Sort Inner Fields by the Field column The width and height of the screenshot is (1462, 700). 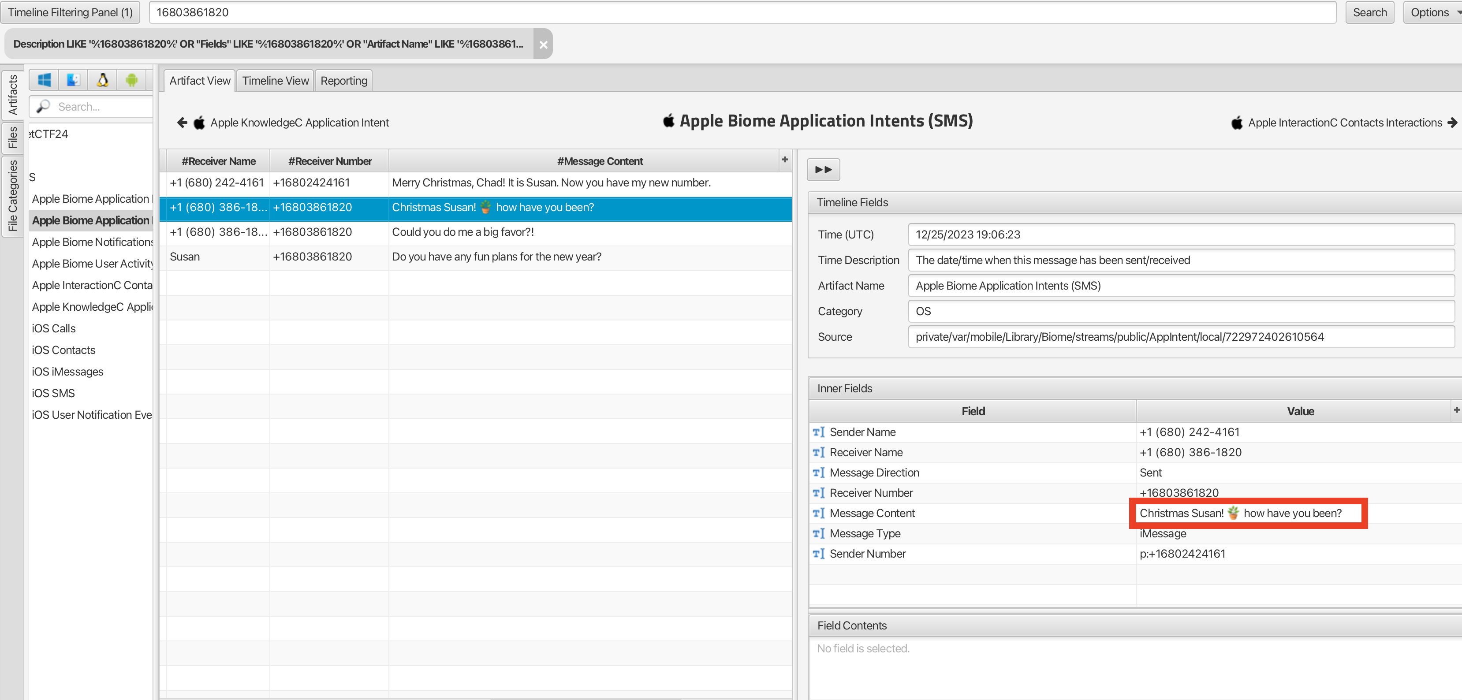coord(972,411)
